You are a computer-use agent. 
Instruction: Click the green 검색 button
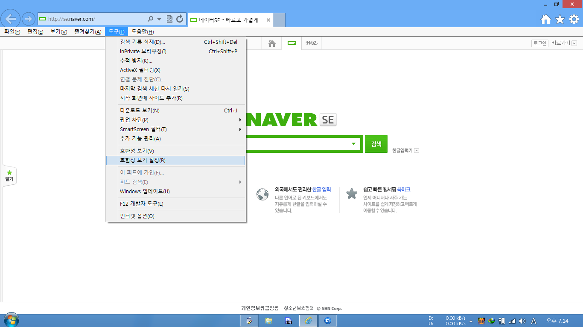tap(376, 144)
